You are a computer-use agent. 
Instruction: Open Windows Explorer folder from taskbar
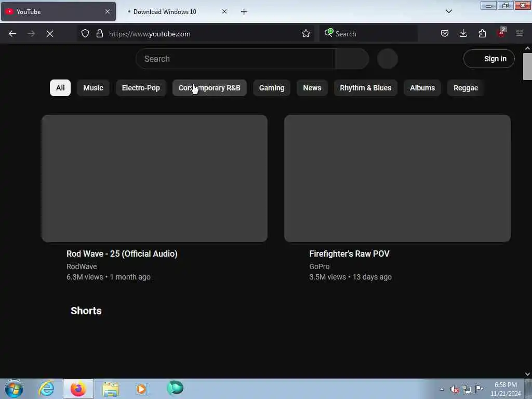111,389
